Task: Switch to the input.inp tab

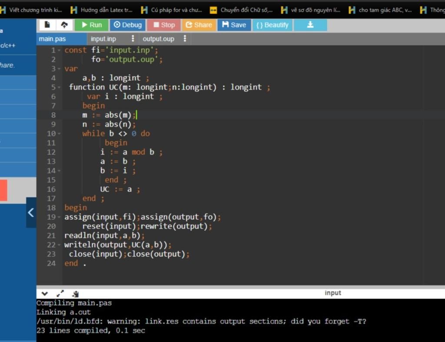Action: (103, 39)
